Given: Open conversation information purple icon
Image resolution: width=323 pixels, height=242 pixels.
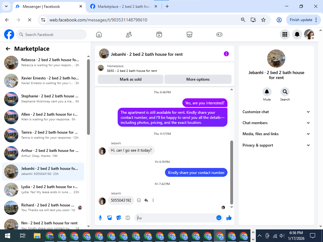Looking at the screenshot, I should (226, 54).
